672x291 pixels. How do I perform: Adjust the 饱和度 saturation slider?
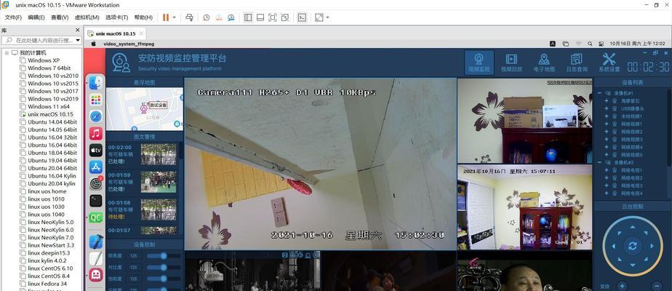(x=164, y=279)
